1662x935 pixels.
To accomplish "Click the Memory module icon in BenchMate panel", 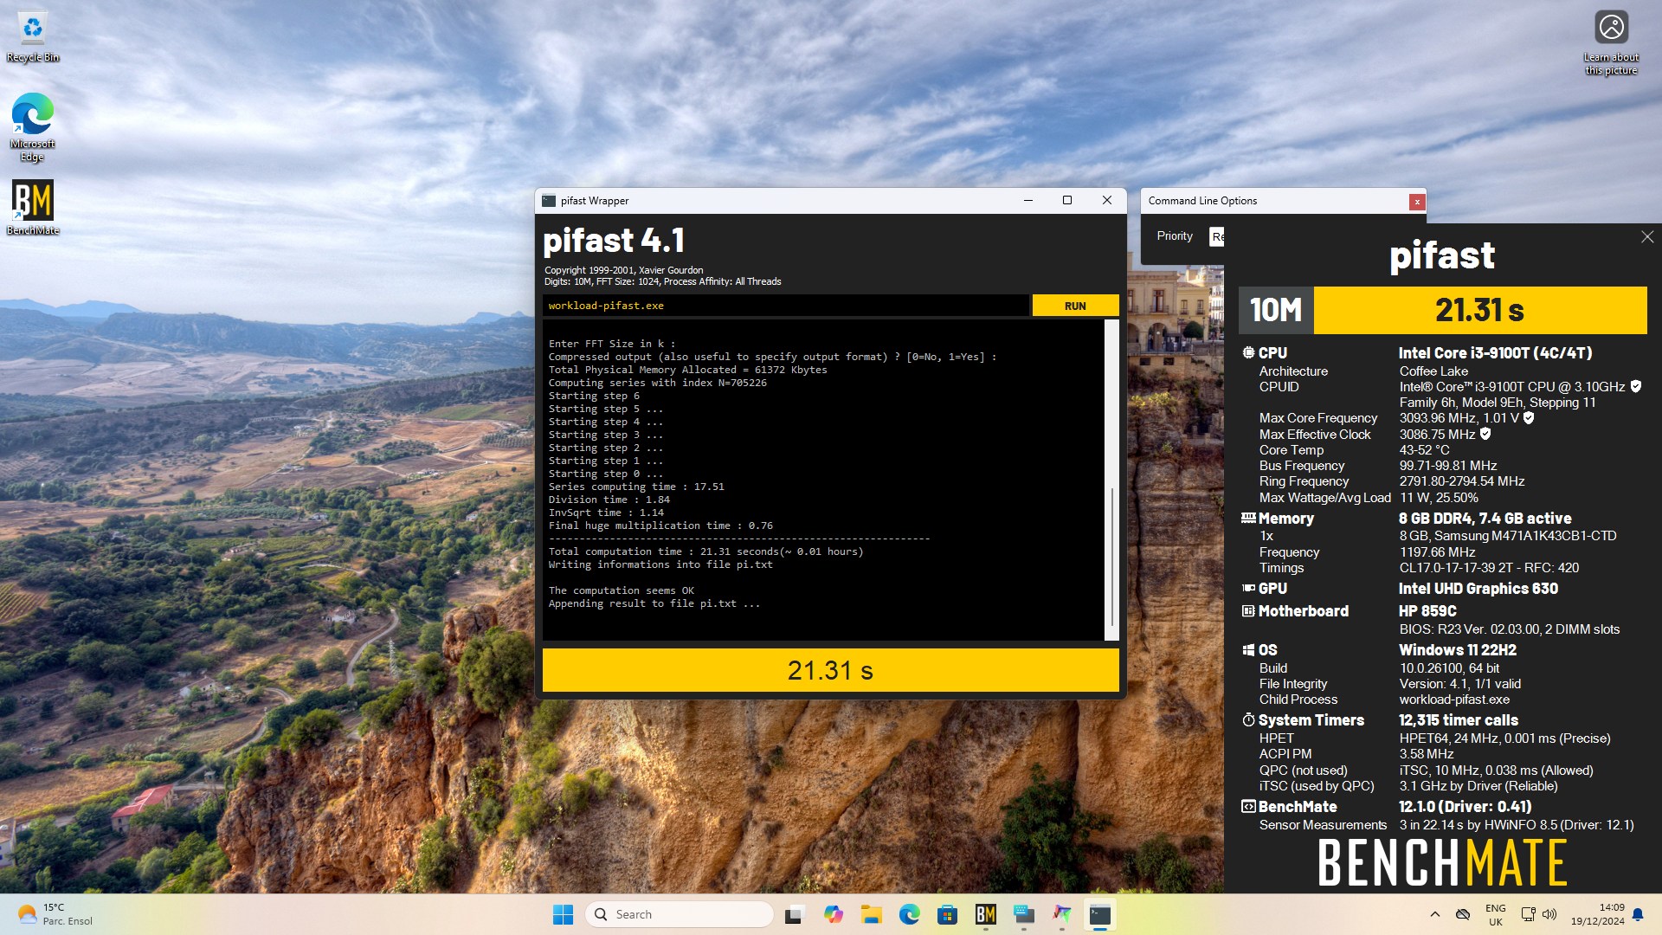I will click(x=1248, y=518).
